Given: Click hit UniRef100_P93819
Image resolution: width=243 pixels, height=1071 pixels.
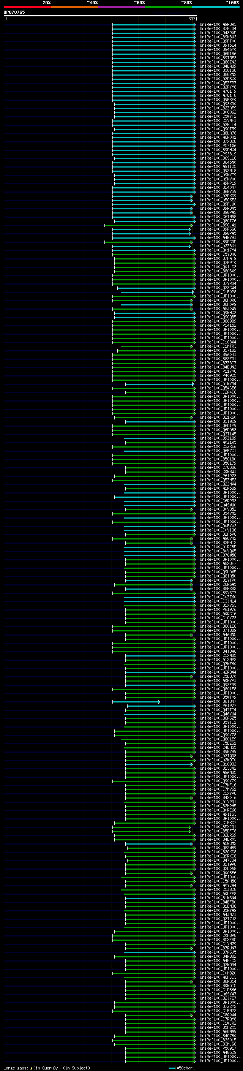Looking at the screenshot, I should [218, 154].
